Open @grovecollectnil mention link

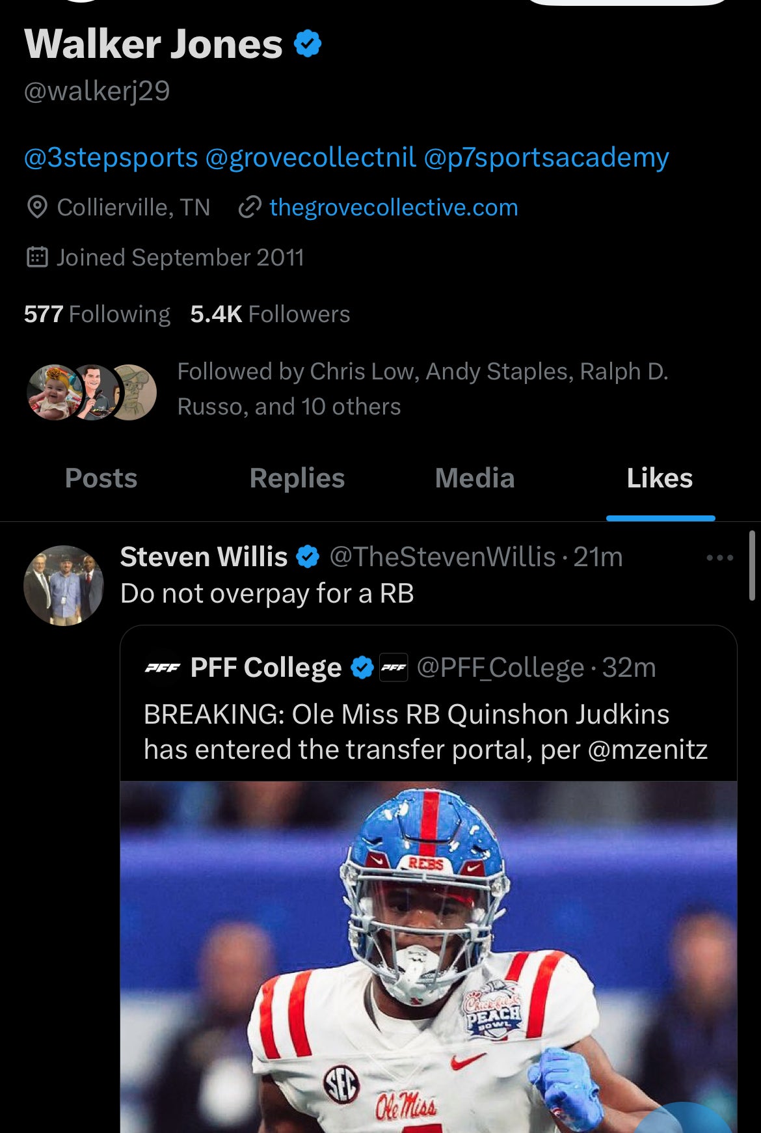coord(310,157)
